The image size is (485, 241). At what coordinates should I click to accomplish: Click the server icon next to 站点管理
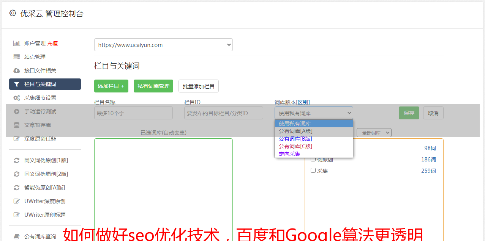(x=17, y=57)
